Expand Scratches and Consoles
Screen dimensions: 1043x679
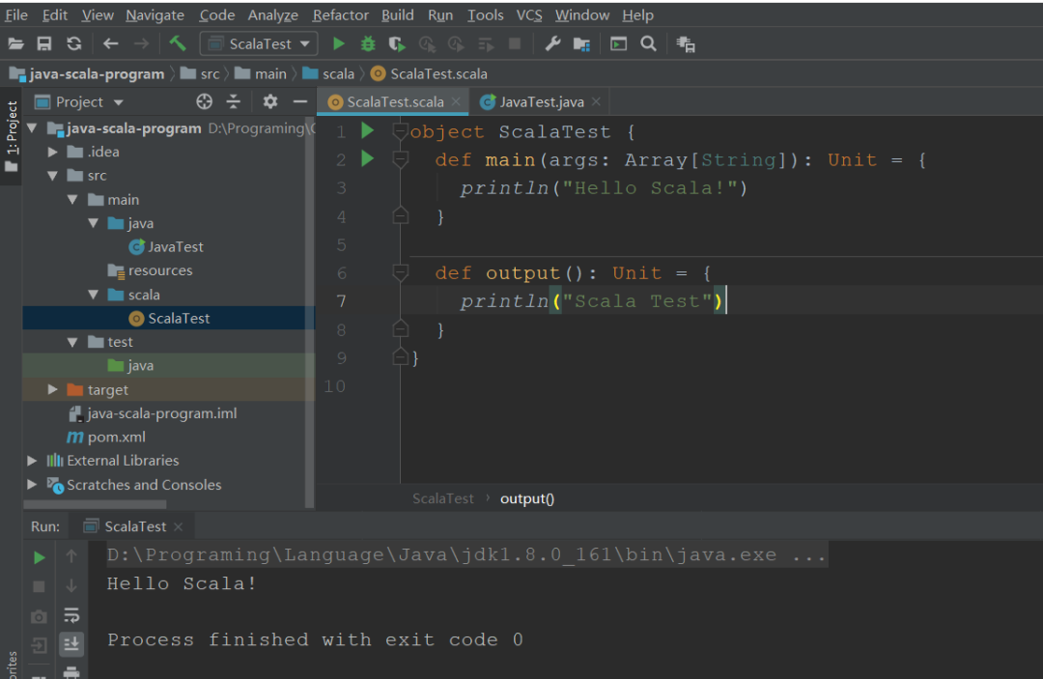32,484
